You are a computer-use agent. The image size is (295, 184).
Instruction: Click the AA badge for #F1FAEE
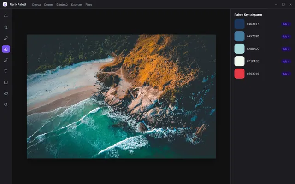pyautogui.click(x=286, y=61)
